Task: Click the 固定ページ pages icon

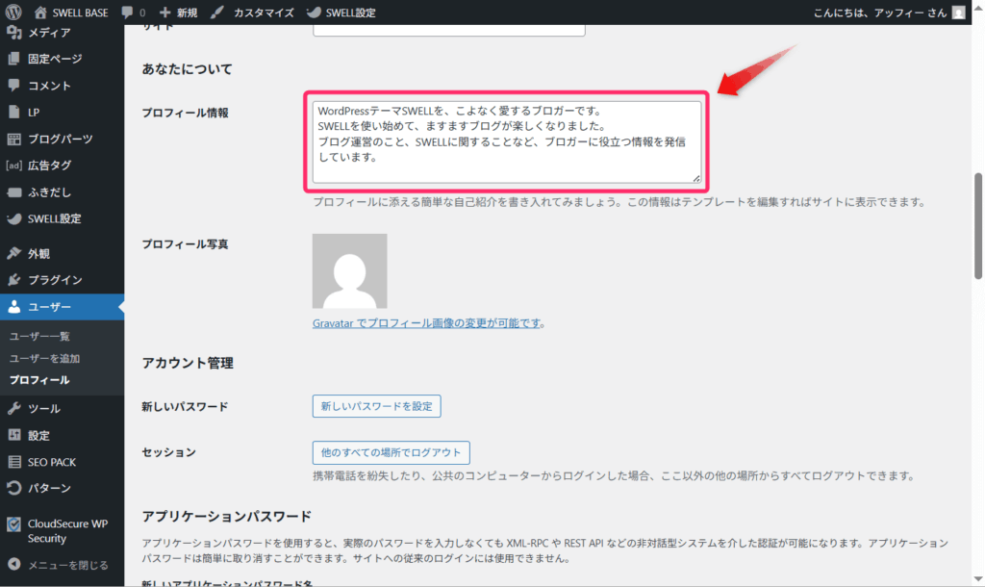Action: tap(13, 59)
